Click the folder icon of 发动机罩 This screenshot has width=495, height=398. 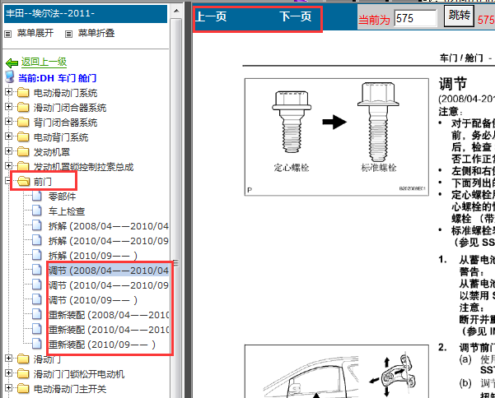point(23,152)
